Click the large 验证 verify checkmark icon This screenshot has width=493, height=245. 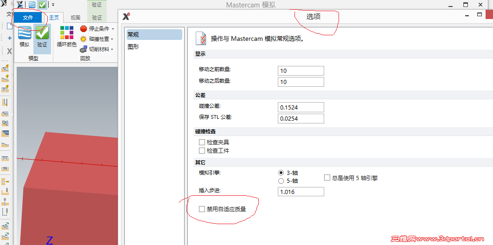click(42, 32)
